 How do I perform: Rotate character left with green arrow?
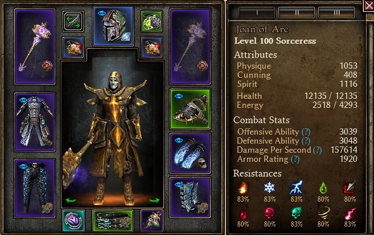(x=71, y=200)
